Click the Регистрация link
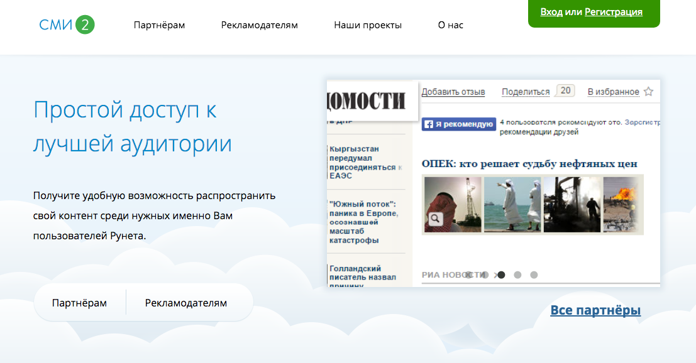The height and width of the screenshot is (363, 696). click(x=614, y=12)
